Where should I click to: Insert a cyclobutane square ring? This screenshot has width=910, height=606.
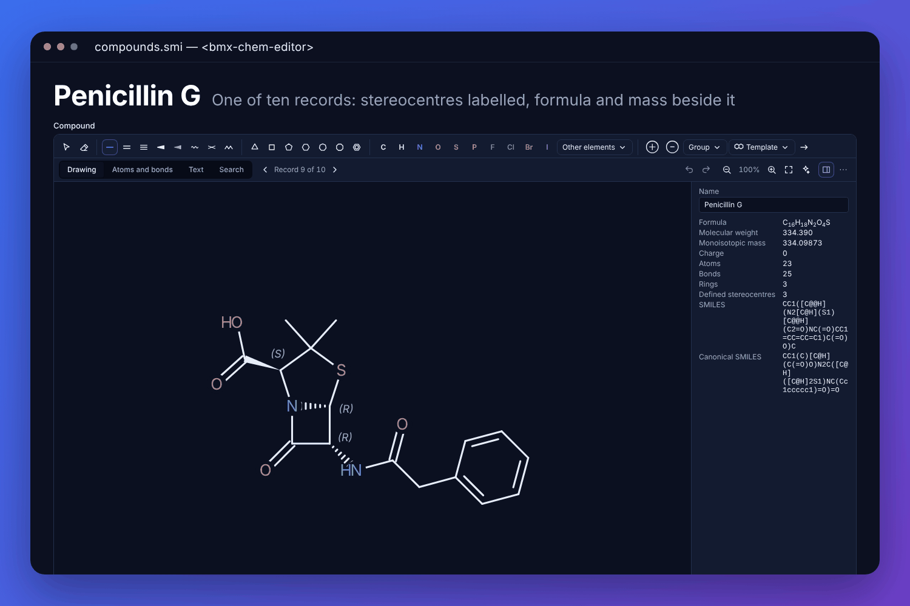tap(272, 147)
